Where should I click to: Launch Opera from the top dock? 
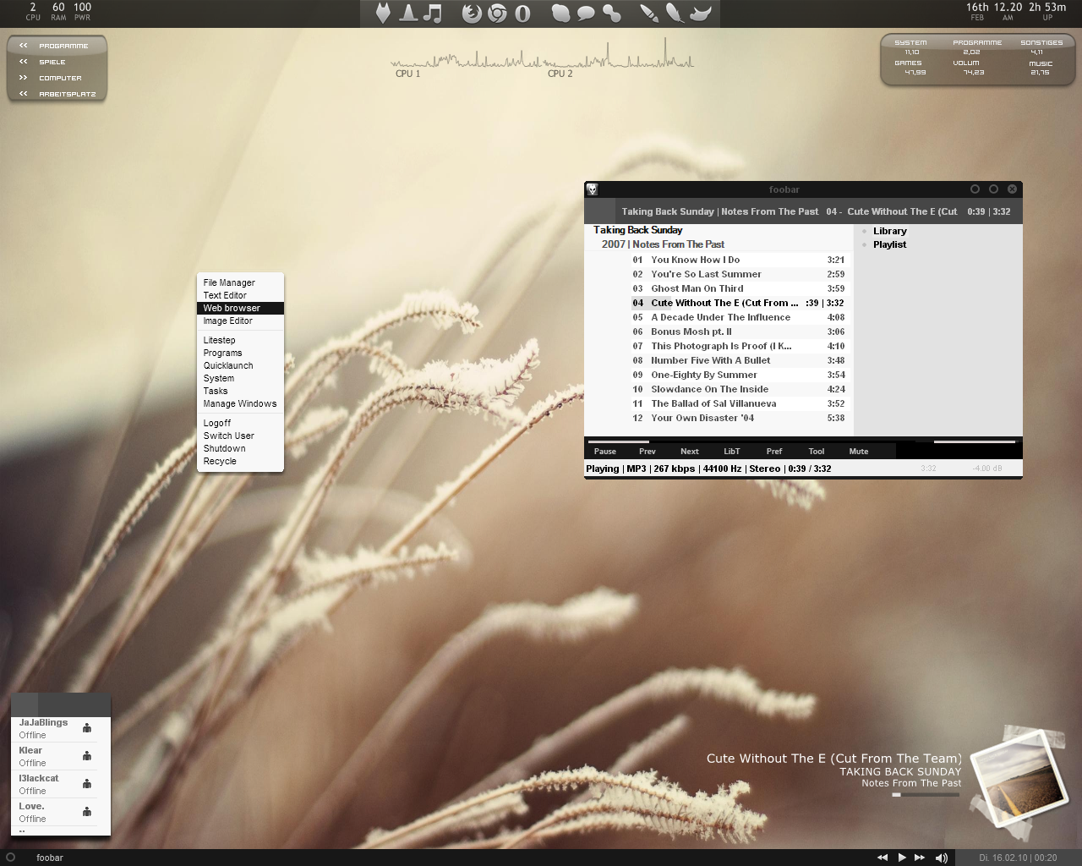(x=522, y=13)
